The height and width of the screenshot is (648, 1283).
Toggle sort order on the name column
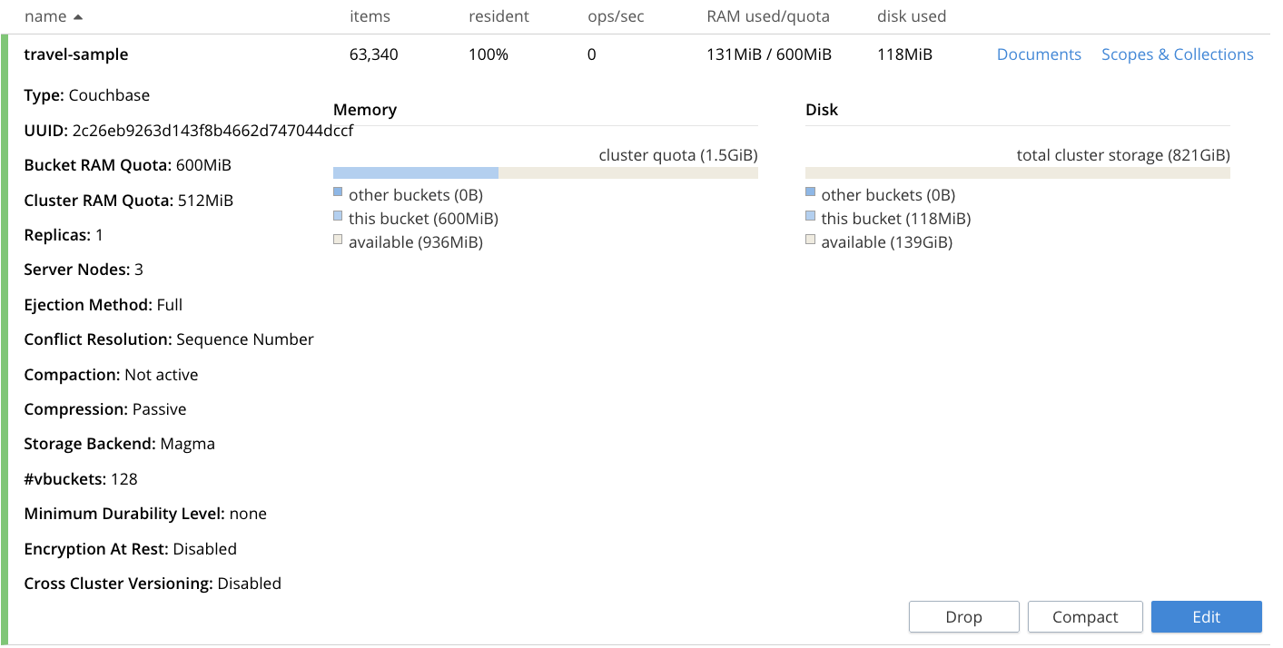45,16
